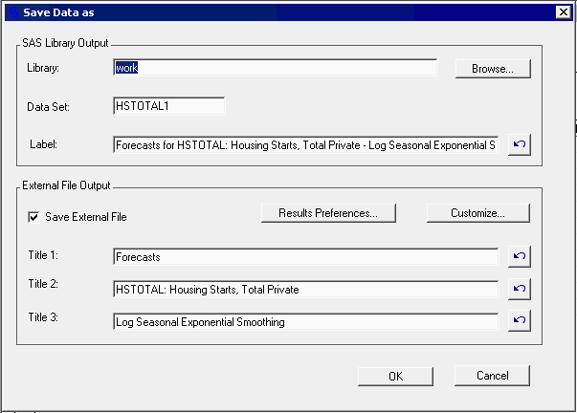
Task: Click the Title 1 field showing Forecasts
Action: 305,257
